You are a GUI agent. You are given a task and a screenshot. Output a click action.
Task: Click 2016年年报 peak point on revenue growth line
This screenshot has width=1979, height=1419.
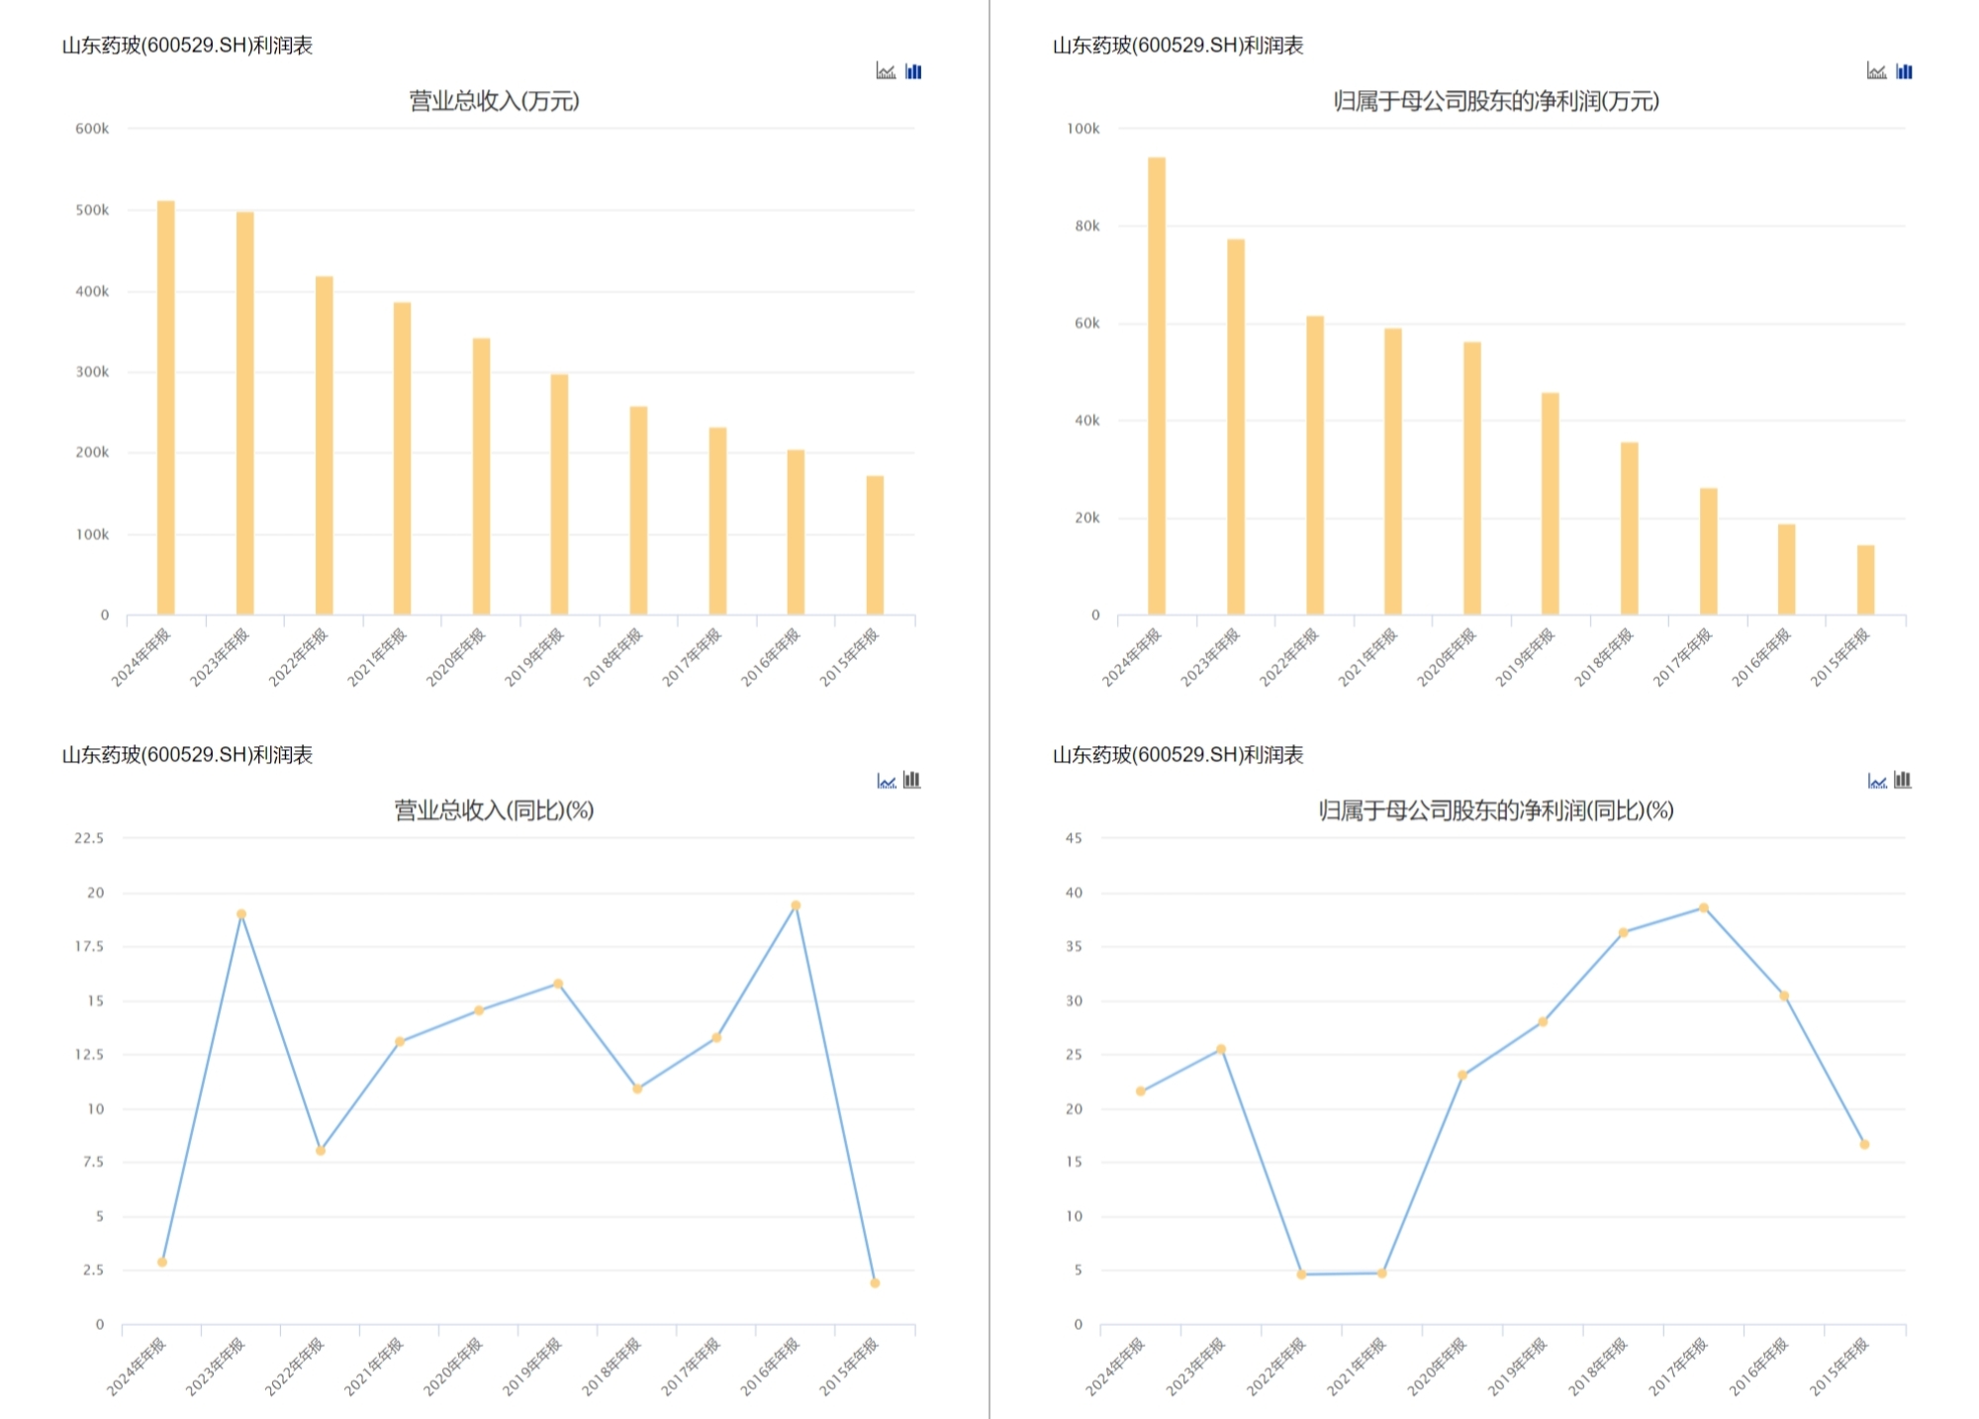coord(796,905)
